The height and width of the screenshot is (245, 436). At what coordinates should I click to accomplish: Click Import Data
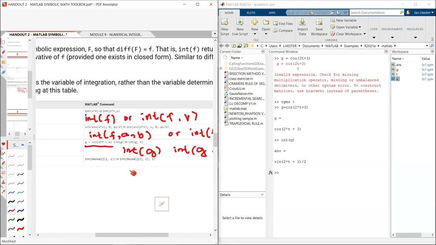pyautogui.click(x=302, y=27)
